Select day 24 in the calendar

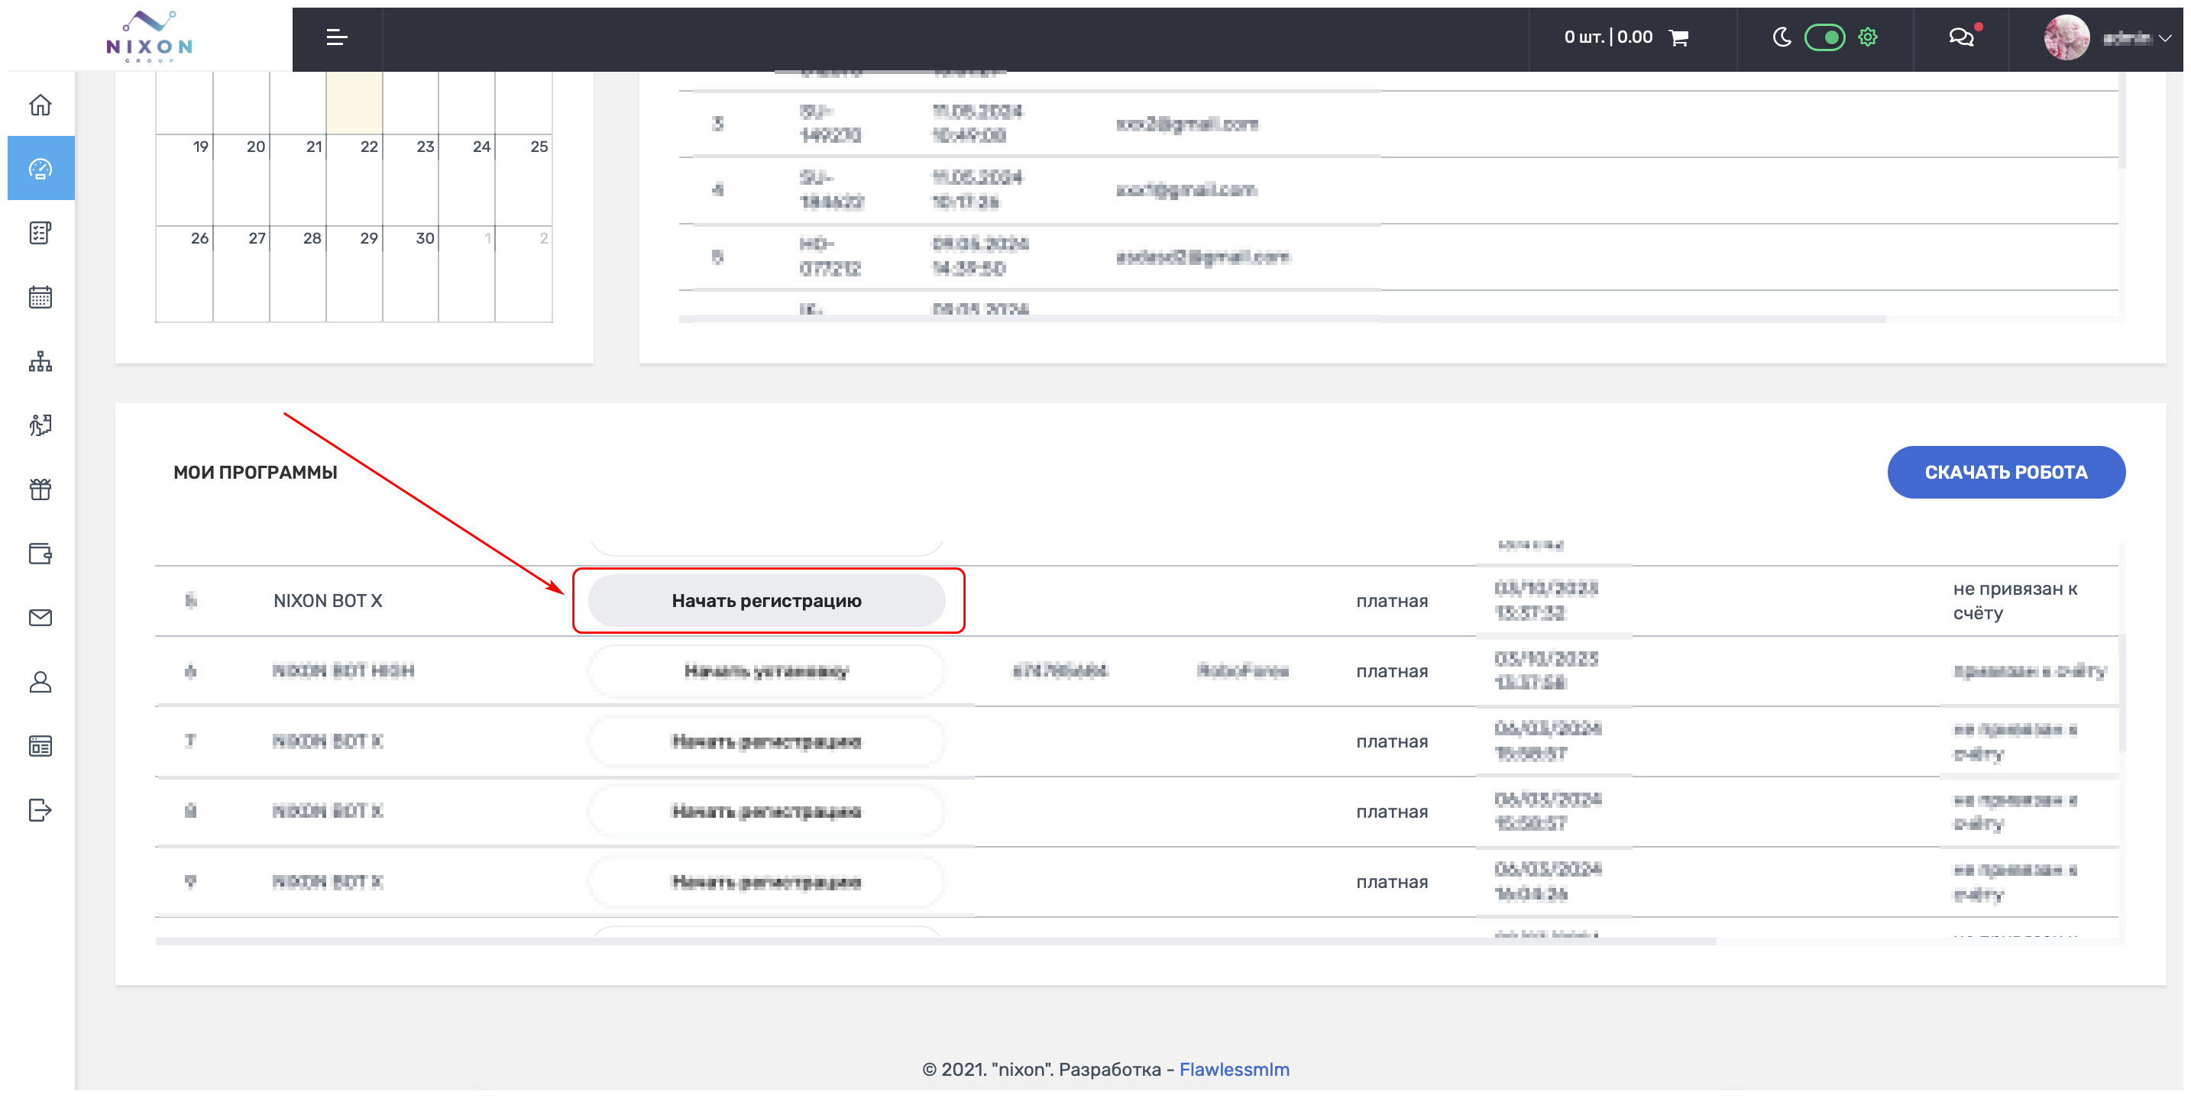tap(466, 180)
